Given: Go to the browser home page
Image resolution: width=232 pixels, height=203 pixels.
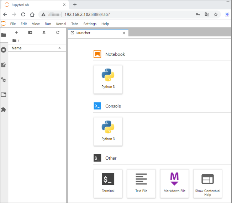Looking at the screenshot, I should [32, 14].
